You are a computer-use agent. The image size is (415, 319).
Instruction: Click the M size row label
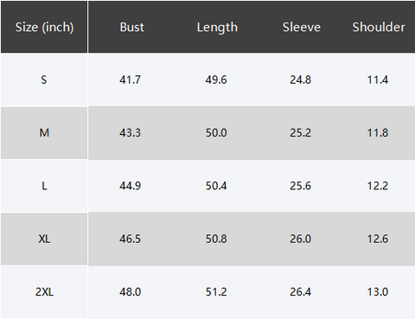click(44, 133)
